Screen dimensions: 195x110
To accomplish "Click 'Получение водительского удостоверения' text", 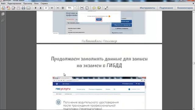I will 91,102.
